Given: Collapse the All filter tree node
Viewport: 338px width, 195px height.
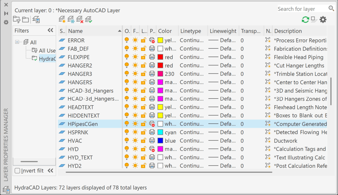Looking at the screenshot, I should click(x=17, y=42).
